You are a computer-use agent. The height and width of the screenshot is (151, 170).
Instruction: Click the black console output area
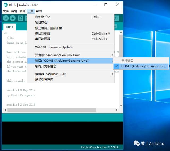coord(62,133)
